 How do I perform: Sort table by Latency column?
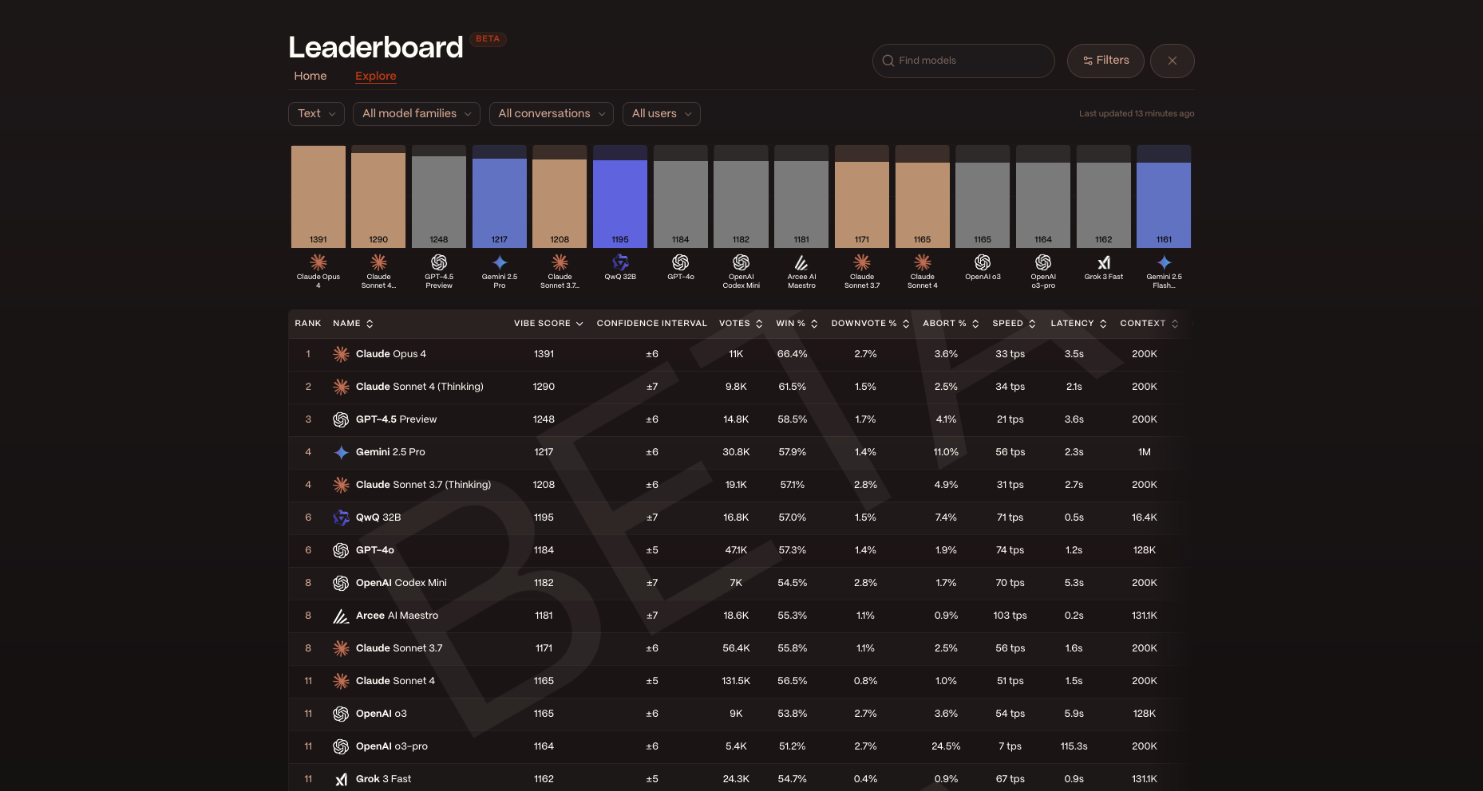point(1078,324)
